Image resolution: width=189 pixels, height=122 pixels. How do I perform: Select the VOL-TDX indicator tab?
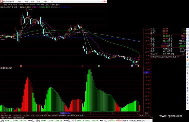pyautogui.click(x=17, y=115)
